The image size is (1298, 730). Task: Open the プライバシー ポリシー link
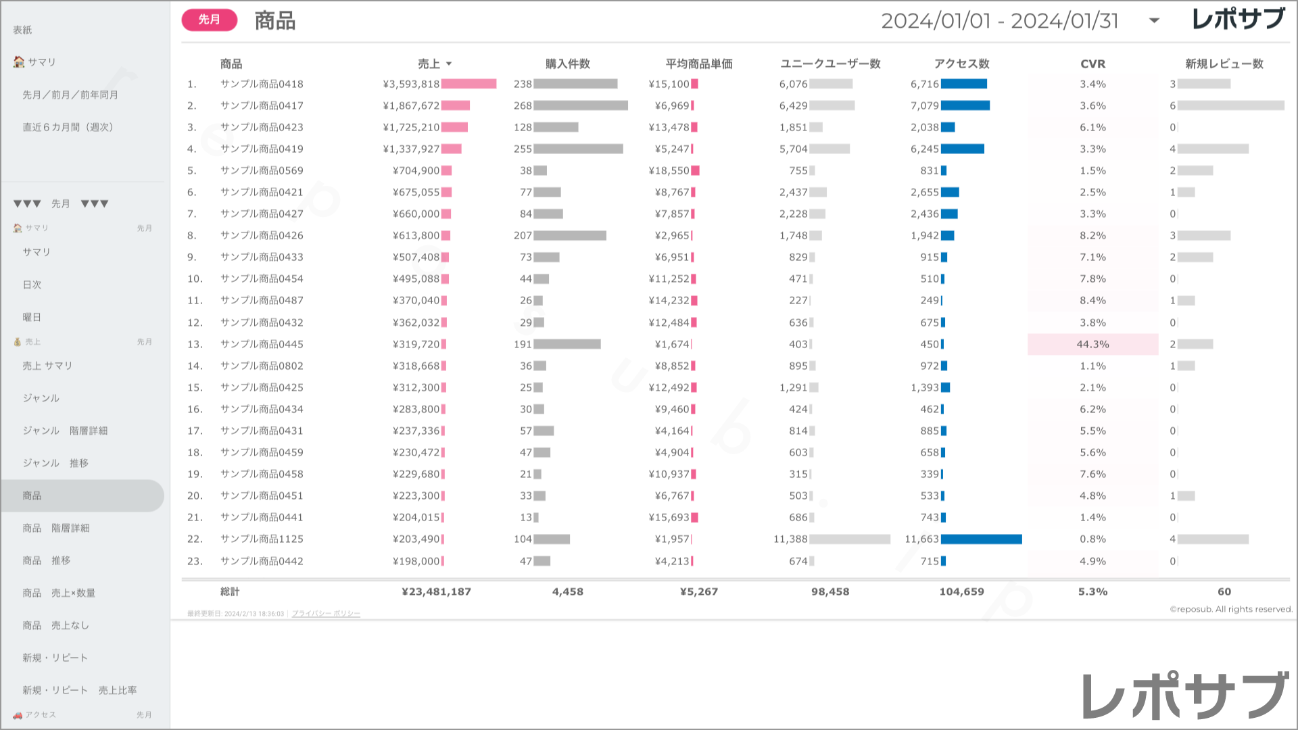click(x=326, y=614)
